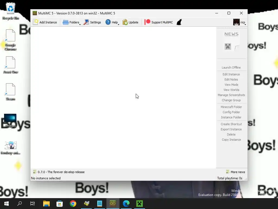278x209 pixels.
Task: Click Edit Instance in the side panel
Action: coord(231,74)
